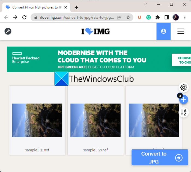
Task: Click the iLoveIMG logo
Action: pos(95,31)
